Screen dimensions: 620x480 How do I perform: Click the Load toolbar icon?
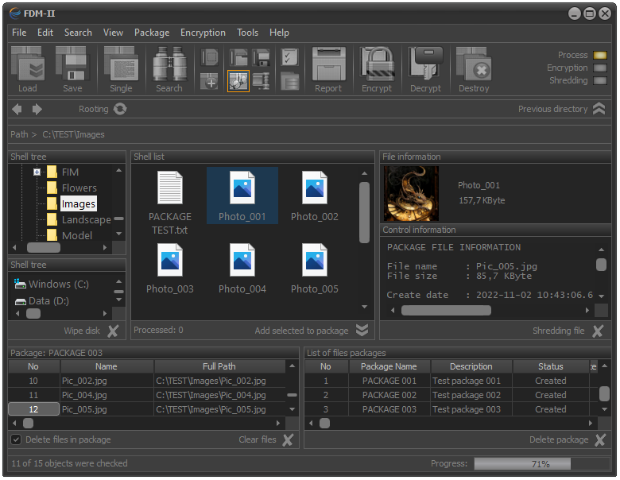(x=27, y=64)
